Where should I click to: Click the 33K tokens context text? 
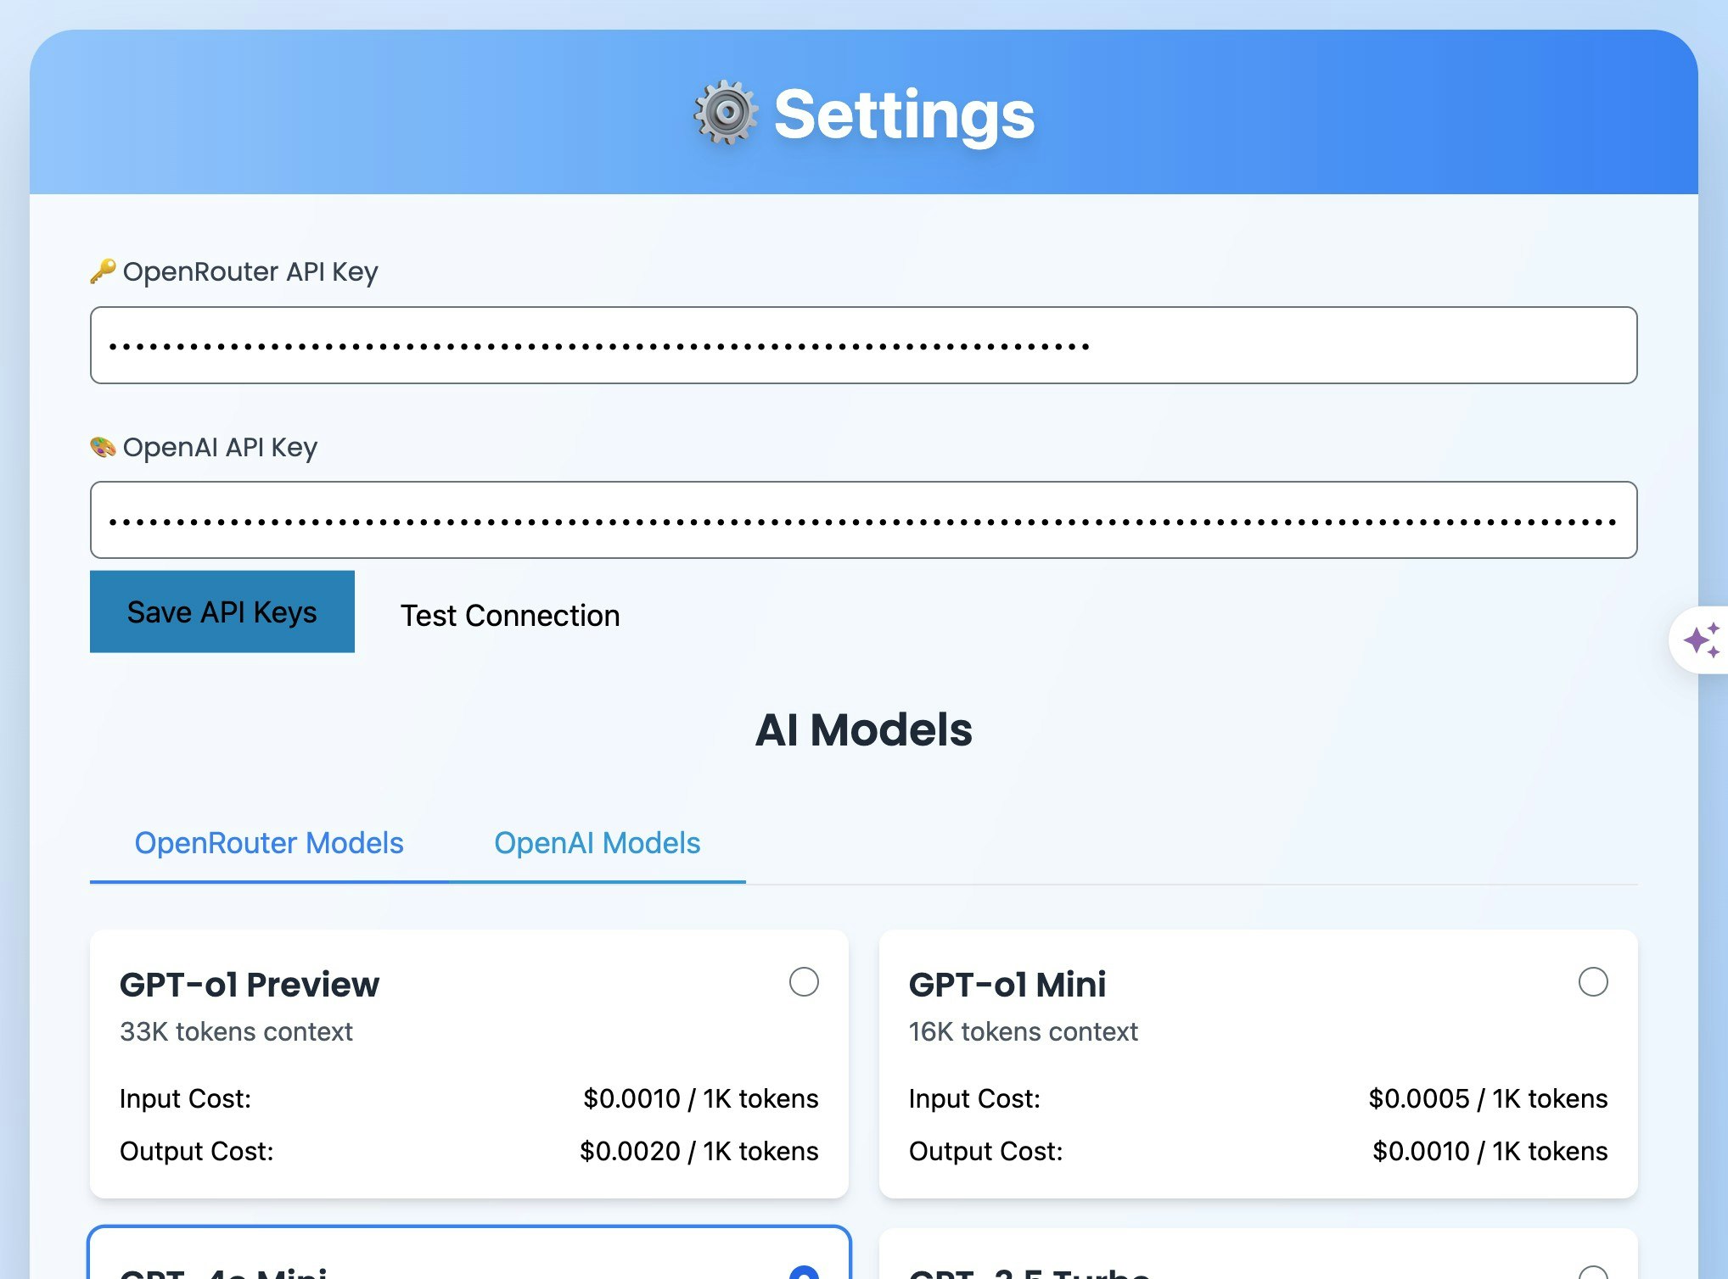tap(236, 1031)
